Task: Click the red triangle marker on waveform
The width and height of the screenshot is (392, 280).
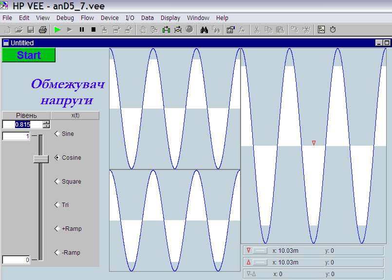Action: (314, 143)
